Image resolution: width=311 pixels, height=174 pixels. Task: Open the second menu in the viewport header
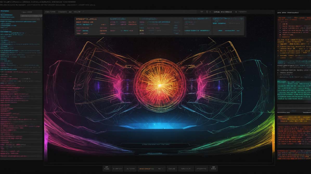pos(62,12)
